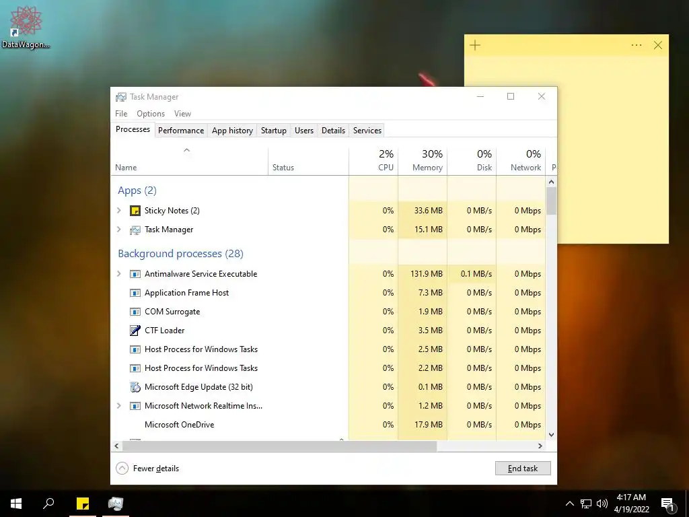Image resolution: width=689 pixels, height=517 pixels.
Task: Click the 17.9 MB memory value
Action: tap(428, 425)
